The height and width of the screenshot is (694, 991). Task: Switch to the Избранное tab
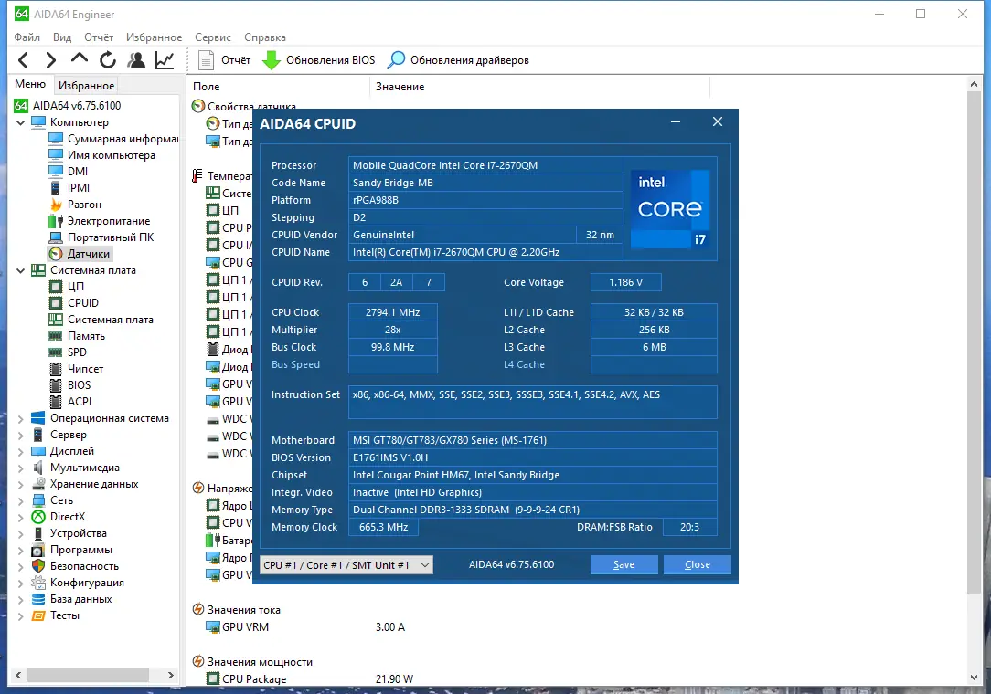[87, 85]
